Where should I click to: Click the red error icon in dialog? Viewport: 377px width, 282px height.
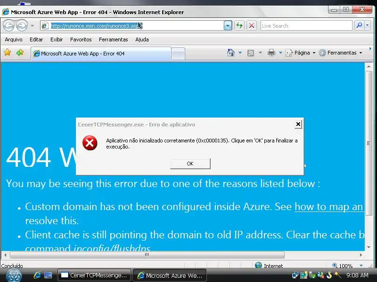pyautogui.click(x=90, y=143)
